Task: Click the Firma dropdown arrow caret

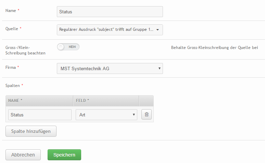Action: point(159,68)
